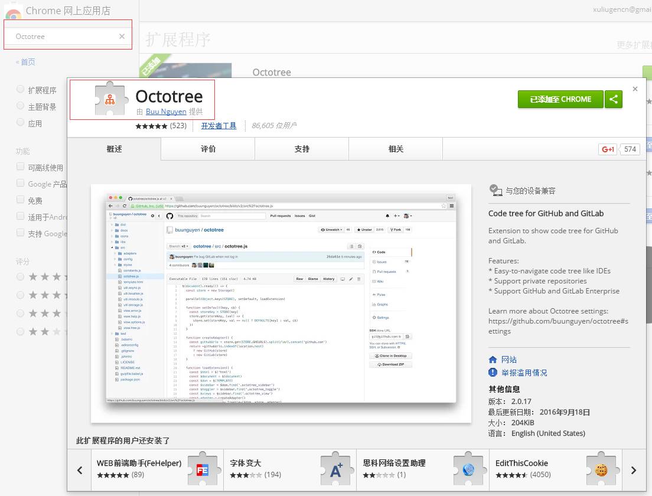The width and height of the screenshot is (652, 496).
Task: Click the report abuse exclamation icon
Action: 493,373
